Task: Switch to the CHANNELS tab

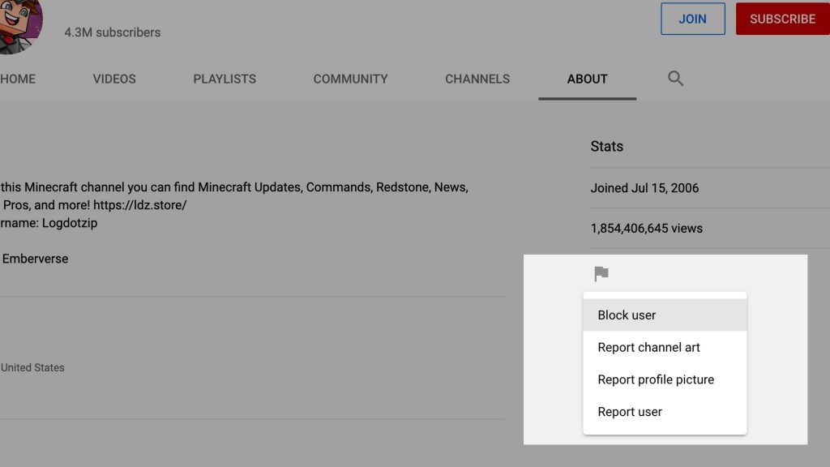Action: (477, 79)
